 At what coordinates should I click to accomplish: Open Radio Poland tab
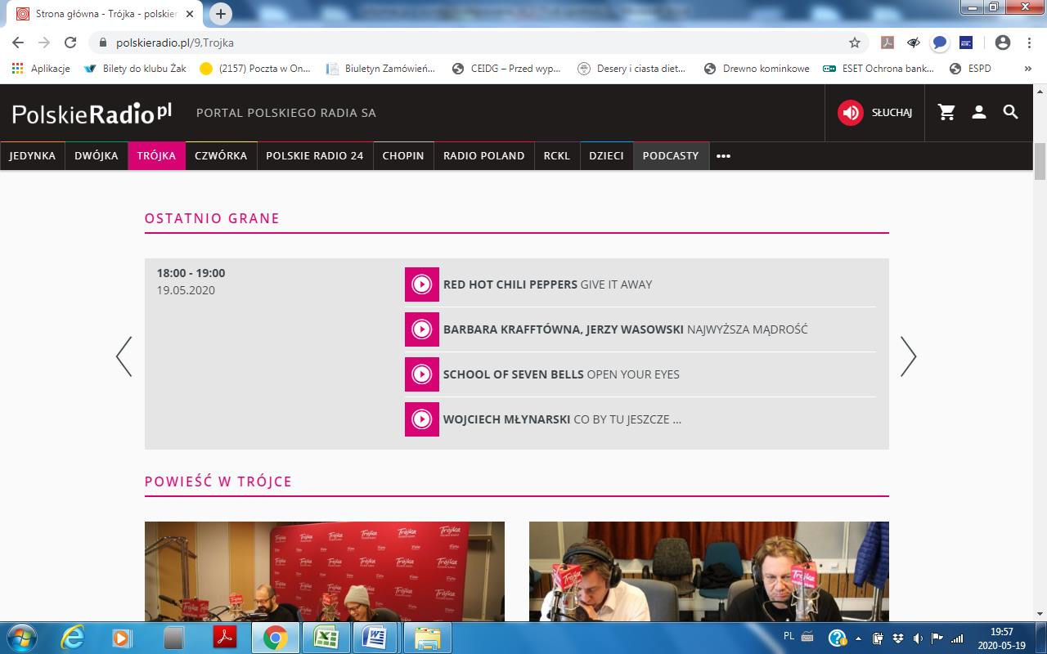tap(484, 155)
